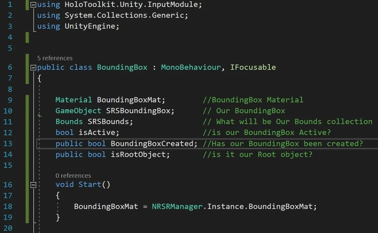Place cursor on "BoundingBox" class name, line 6
The height and width of the screenshot is (233, 378).
pos(122,67)
